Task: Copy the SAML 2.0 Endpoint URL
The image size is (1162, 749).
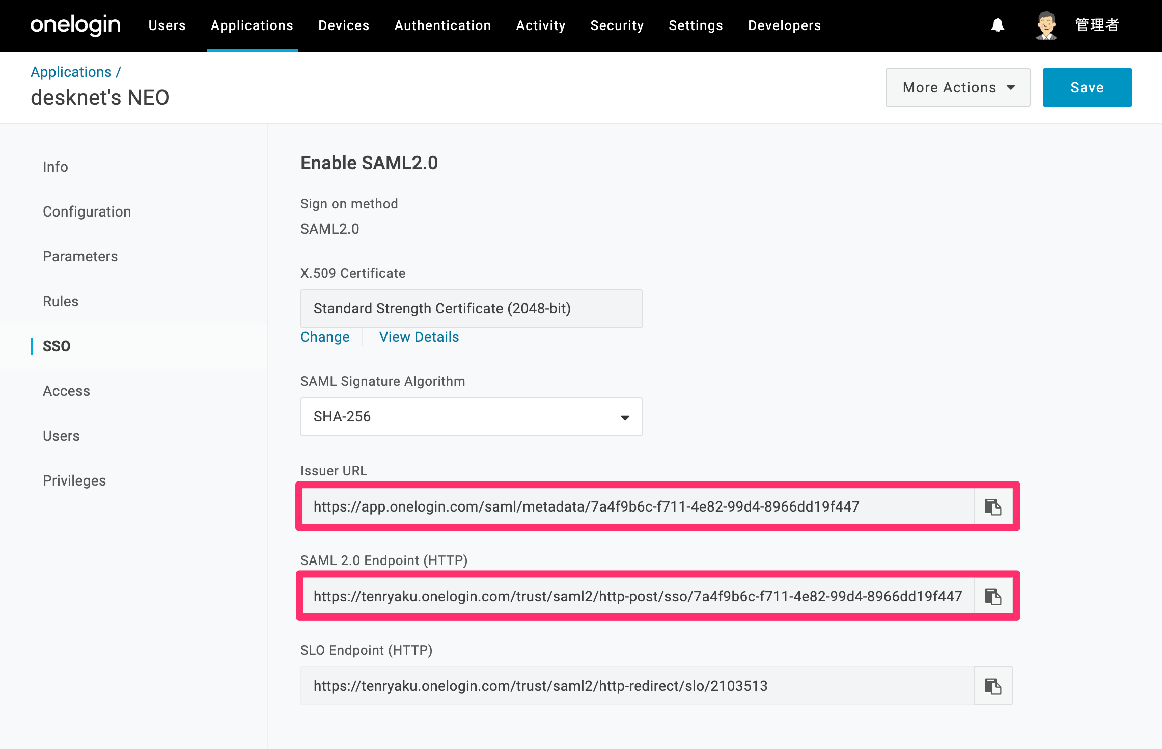Action: click(x=993, y=596)
